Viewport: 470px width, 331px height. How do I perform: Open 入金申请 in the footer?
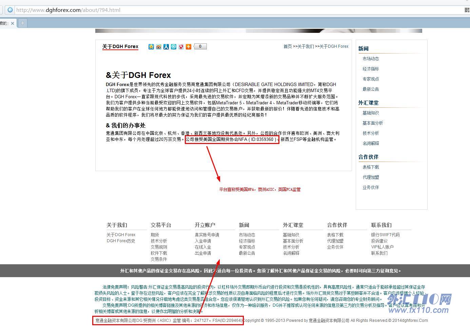203,241
